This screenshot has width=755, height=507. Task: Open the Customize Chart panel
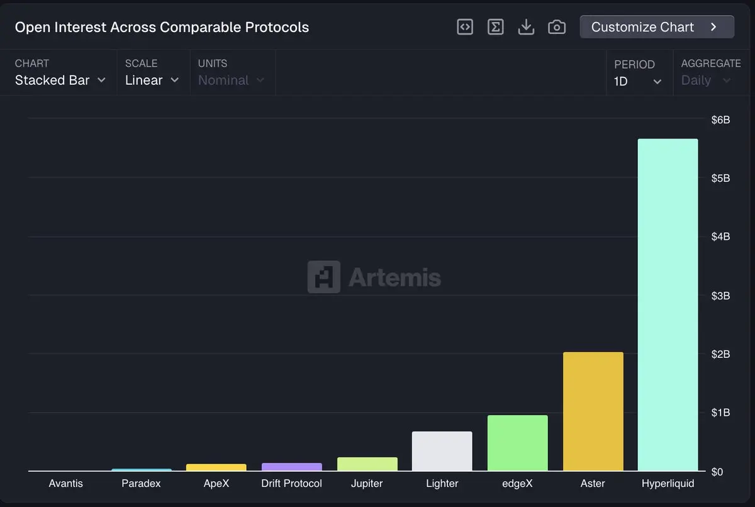coord(656,27)
